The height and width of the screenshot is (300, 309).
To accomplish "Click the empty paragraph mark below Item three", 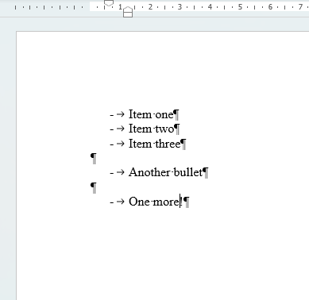I will point(94,158).
